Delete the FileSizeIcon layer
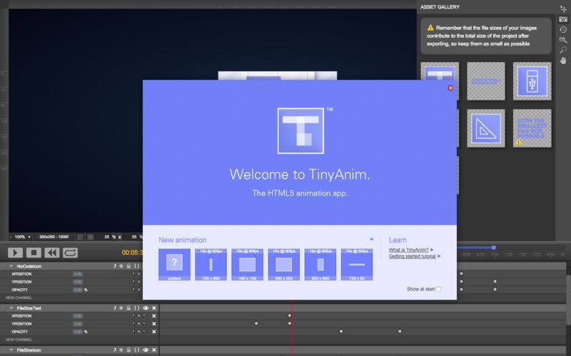571x356 pixels. pyautogui.click(x=154, y=350)
